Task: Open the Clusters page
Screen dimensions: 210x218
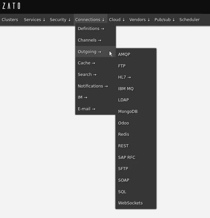Action: coord(10,20)
